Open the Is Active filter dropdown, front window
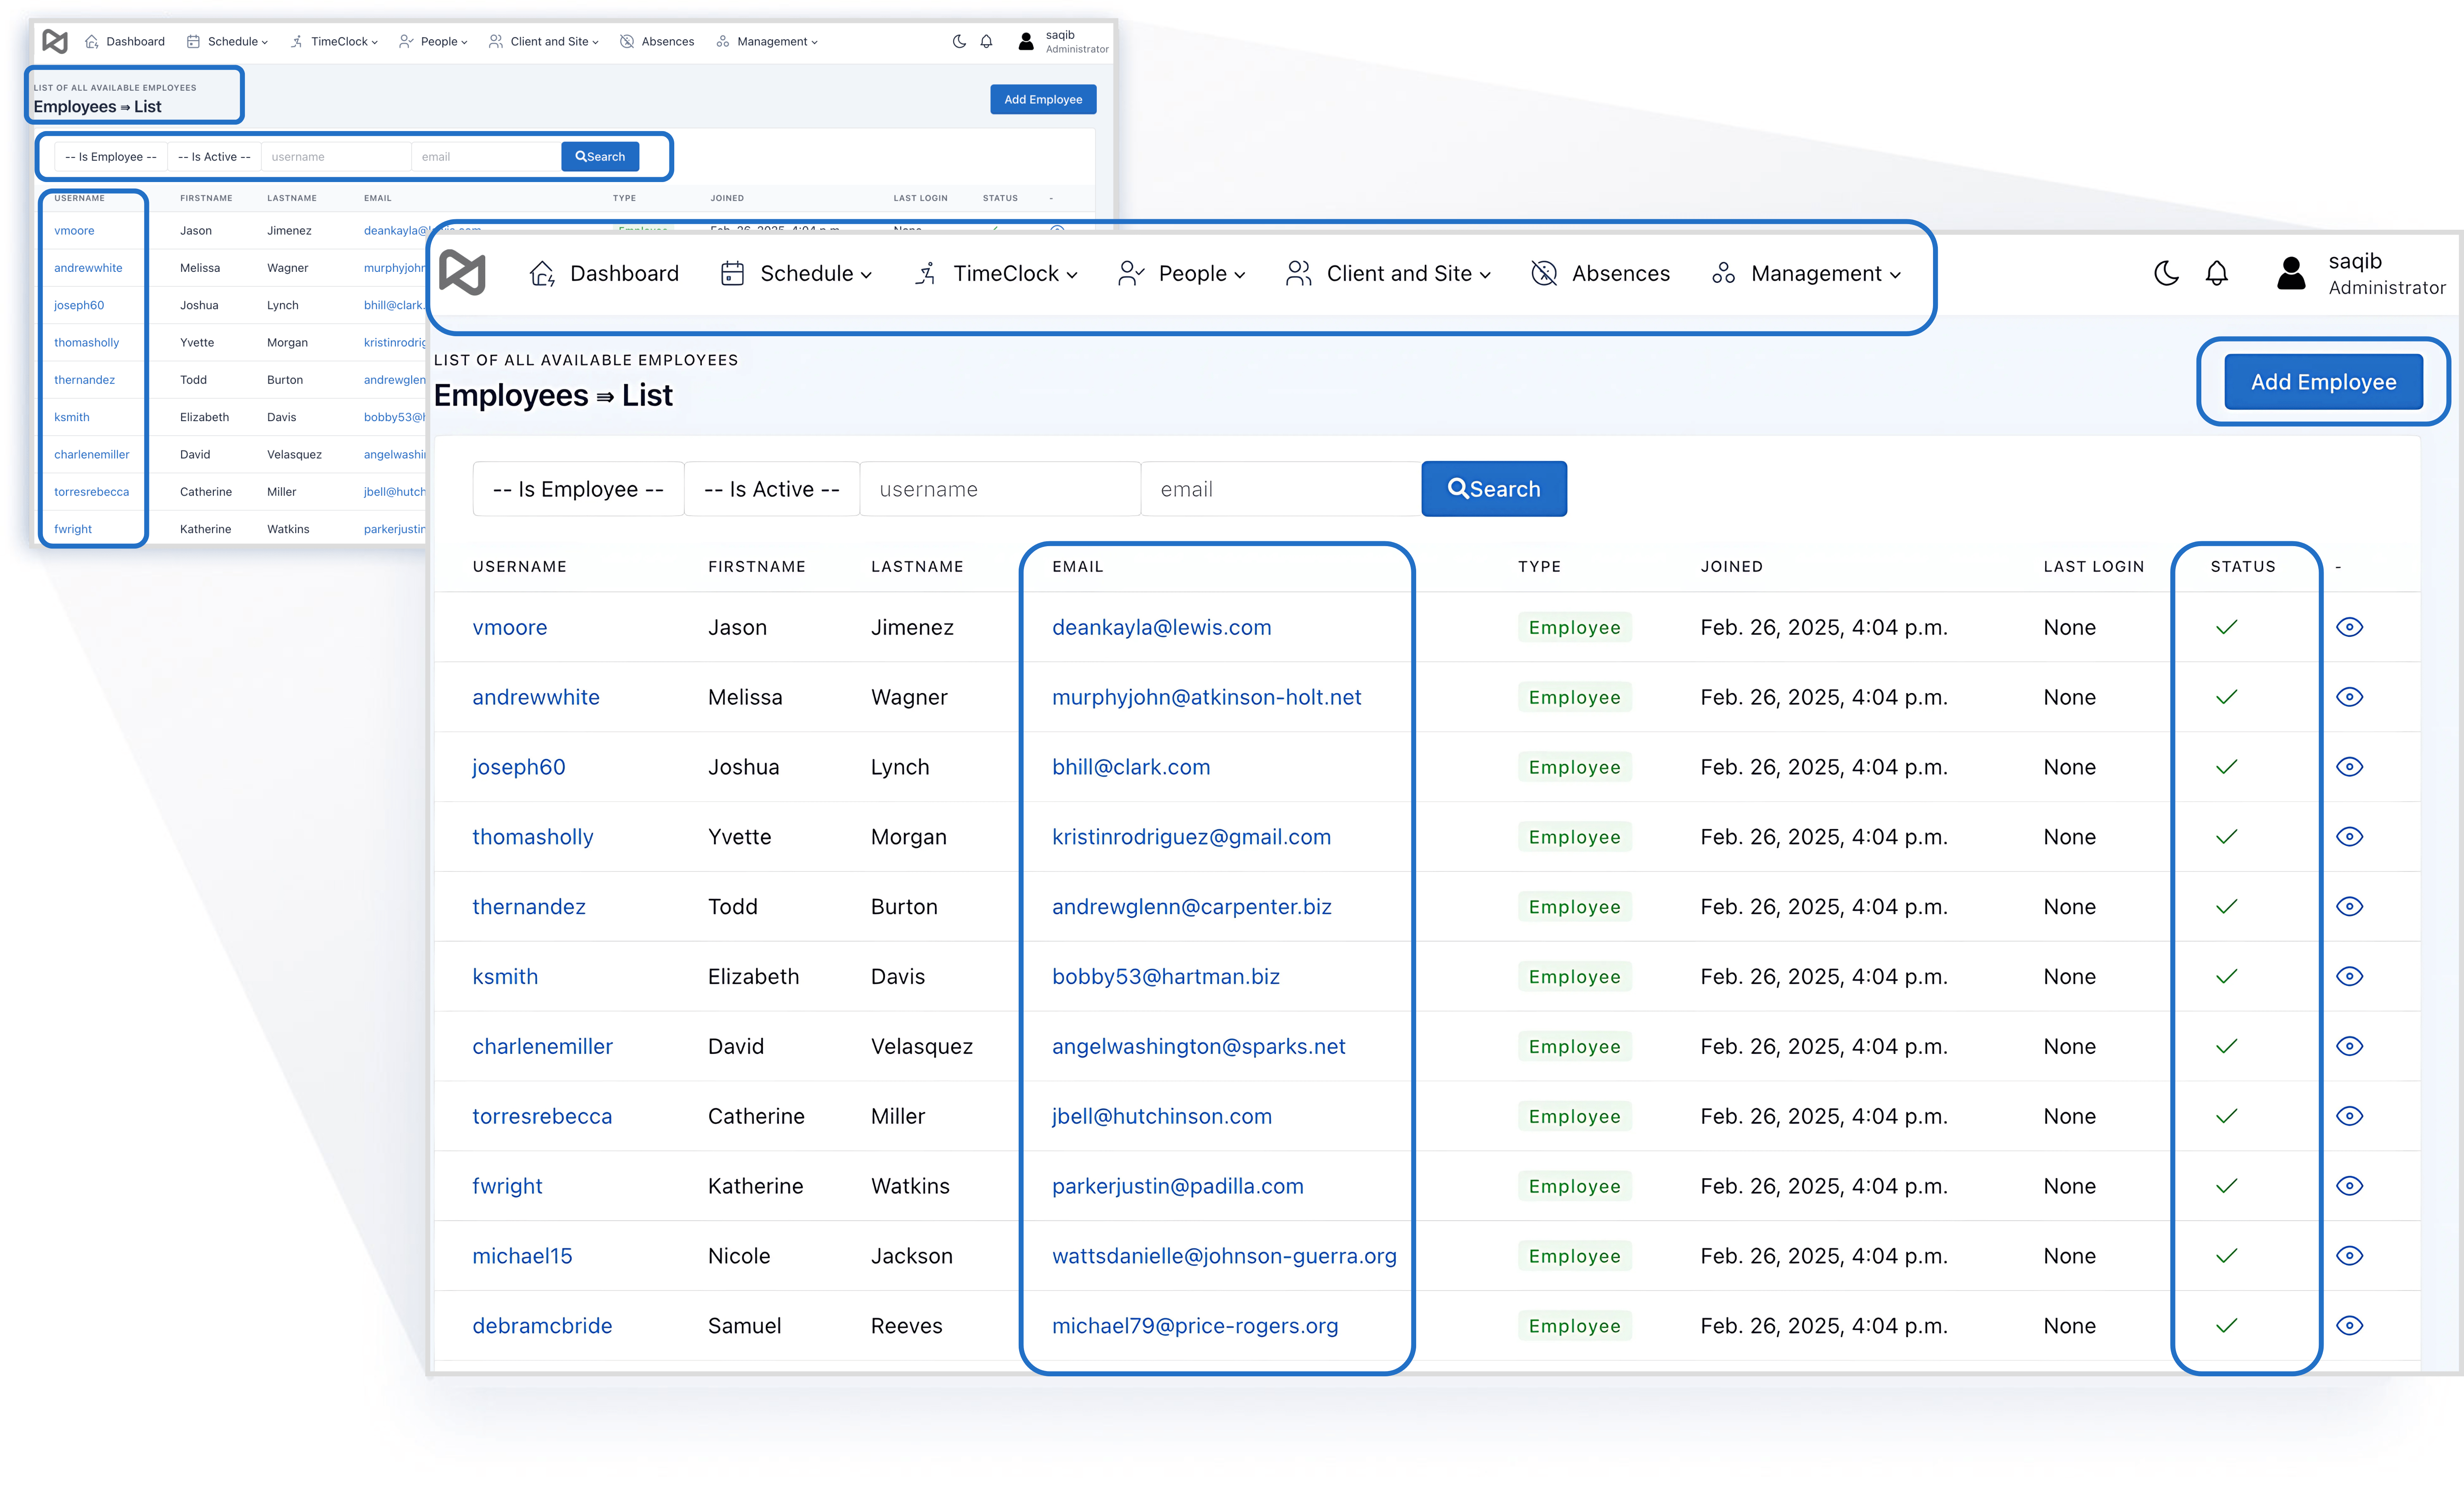 click(x=772, y=489)
